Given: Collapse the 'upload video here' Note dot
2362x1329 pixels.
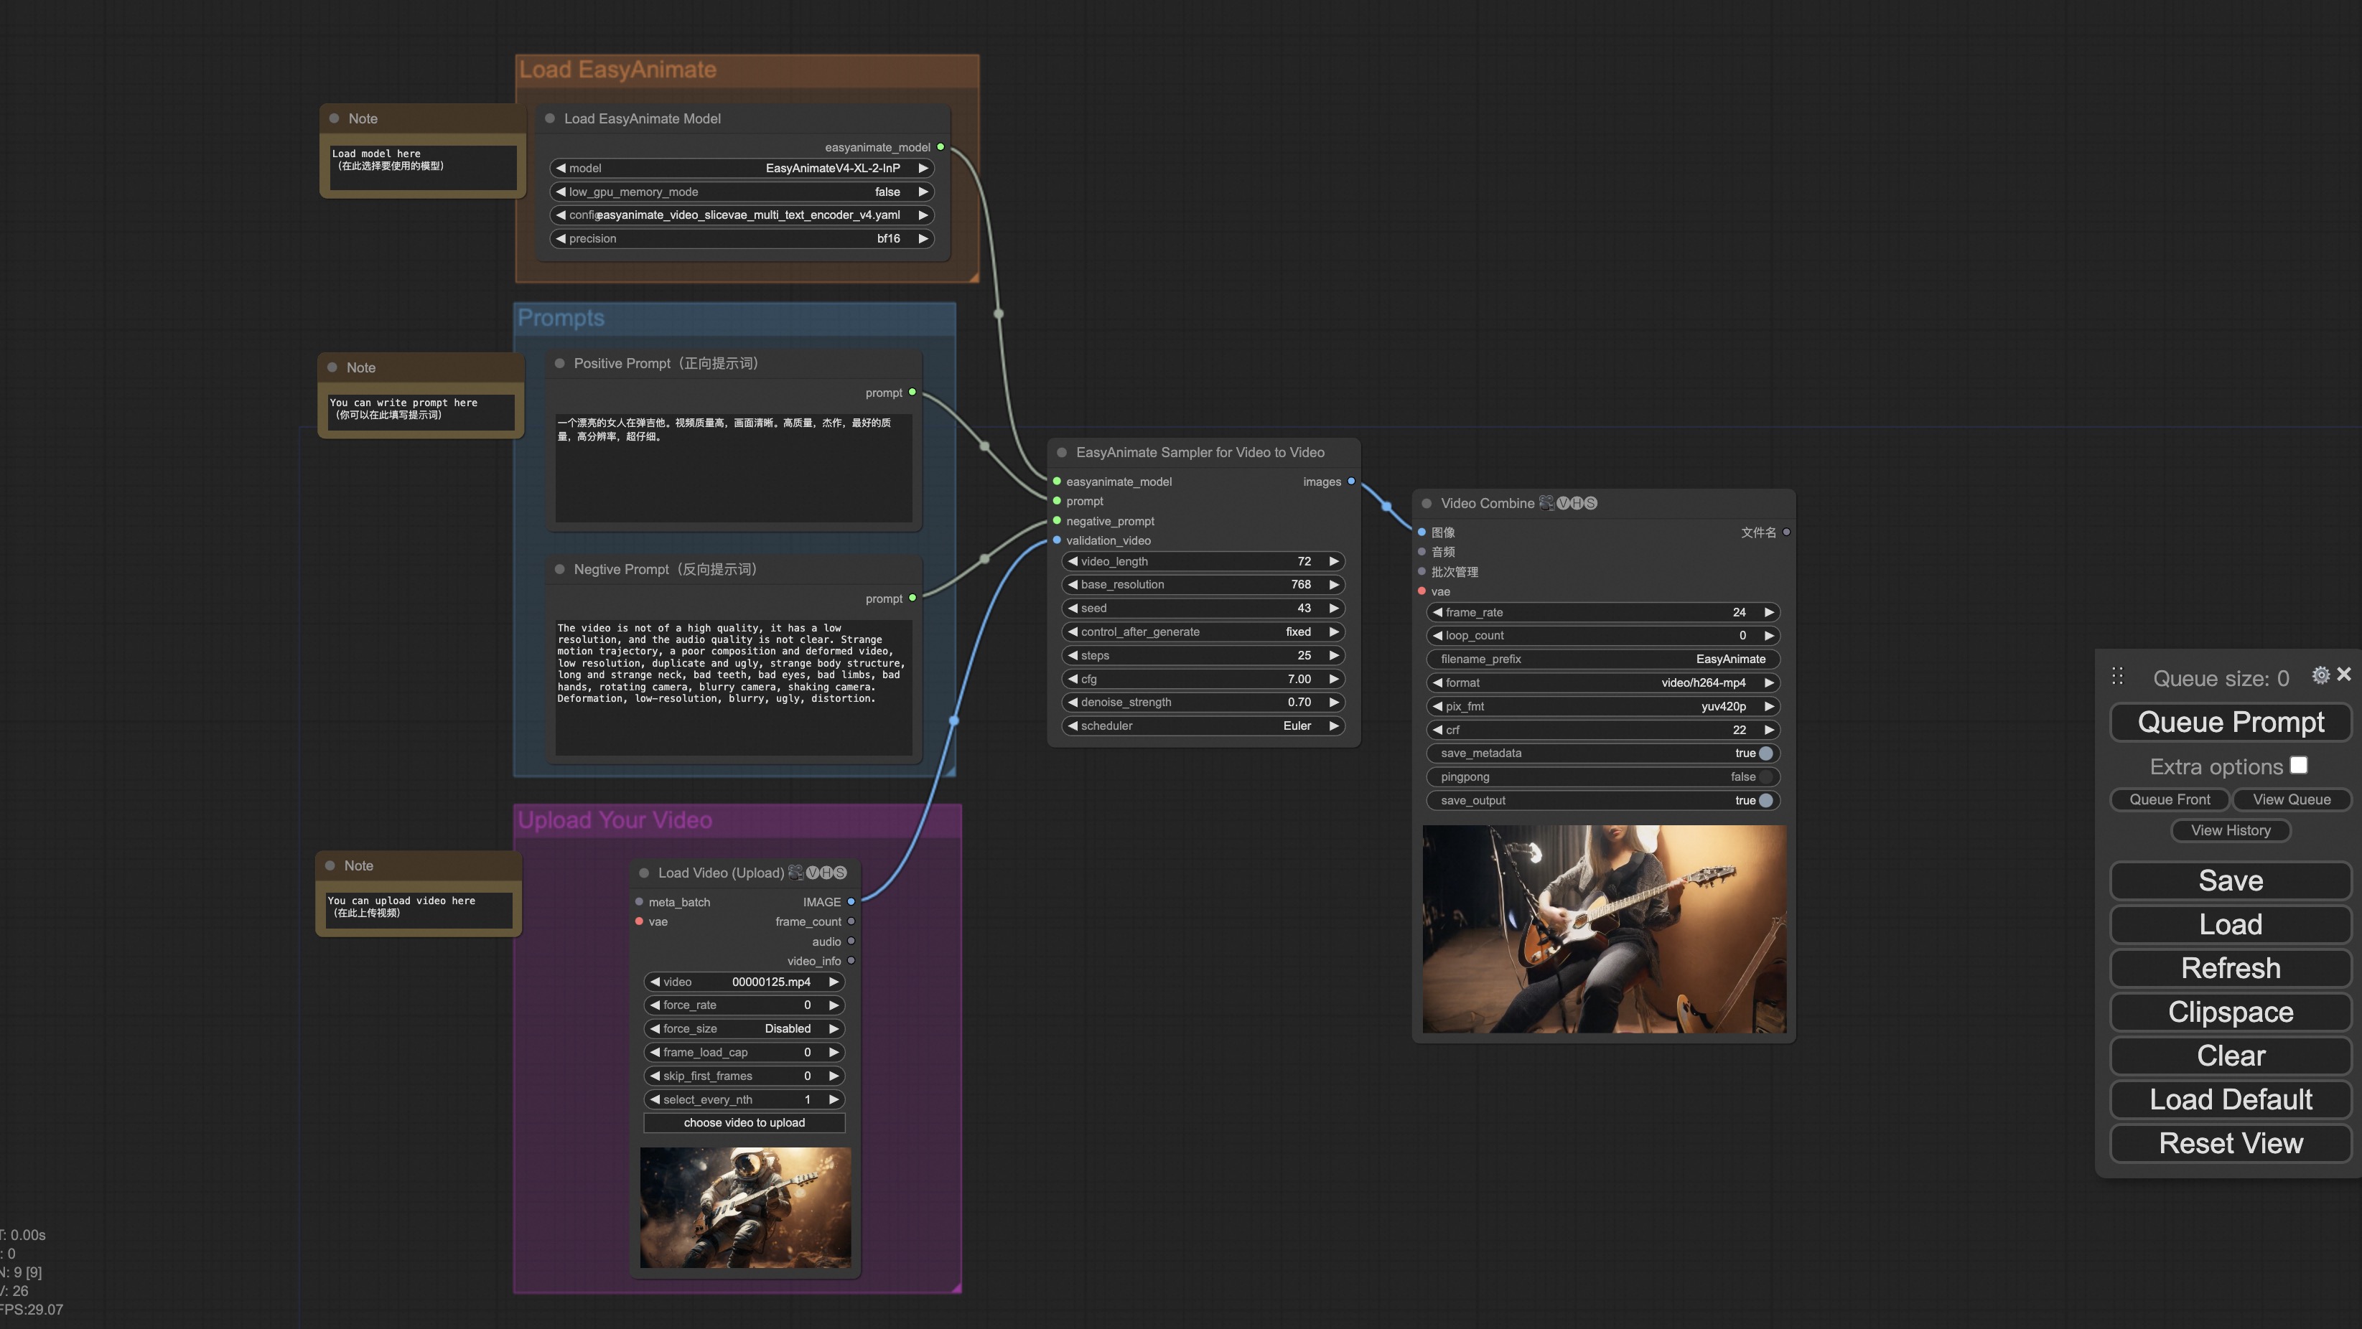Looking at the screenshot, I should point(330,866).
